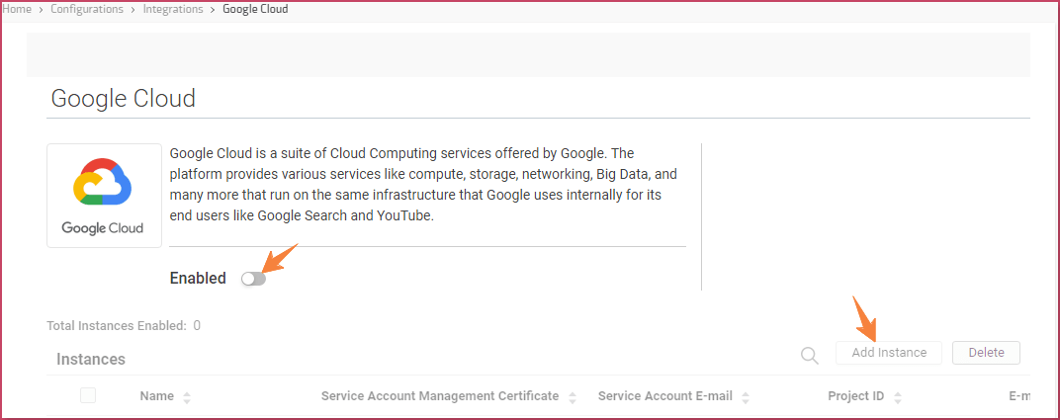Click the Google Cloud logo image
This screenshot has height=420, width=1060.
[x=103, y=195]
